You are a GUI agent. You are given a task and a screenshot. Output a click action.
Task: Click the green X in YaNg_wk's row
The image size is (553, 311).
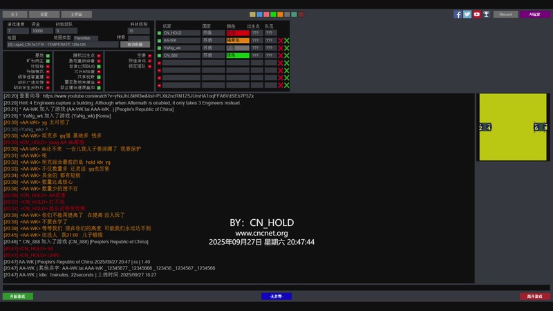(286, 48)
